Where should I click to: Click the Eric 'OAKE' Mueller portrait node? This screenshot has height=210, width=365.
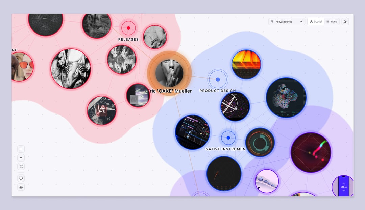pyautogui.click(x=169, y=73)
